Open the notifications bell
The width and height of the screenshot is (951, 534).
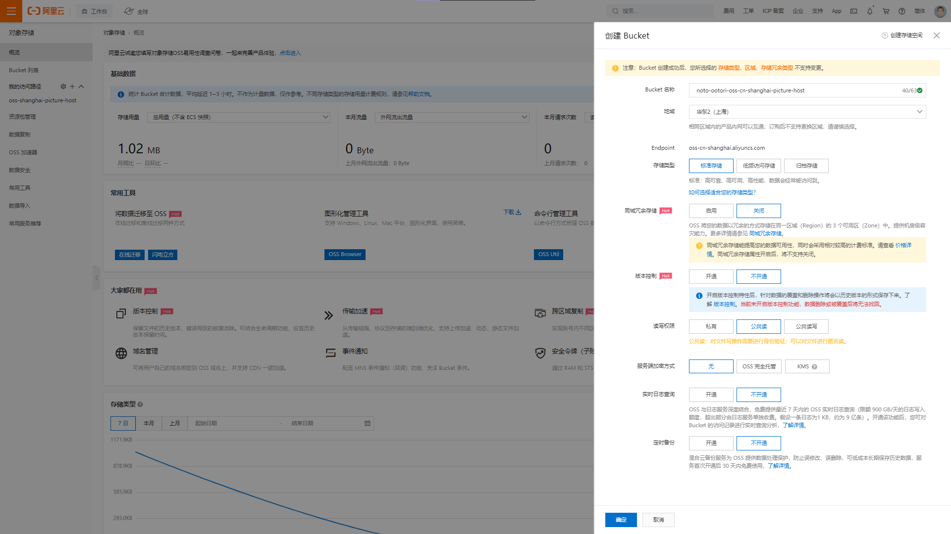[870, 11]
